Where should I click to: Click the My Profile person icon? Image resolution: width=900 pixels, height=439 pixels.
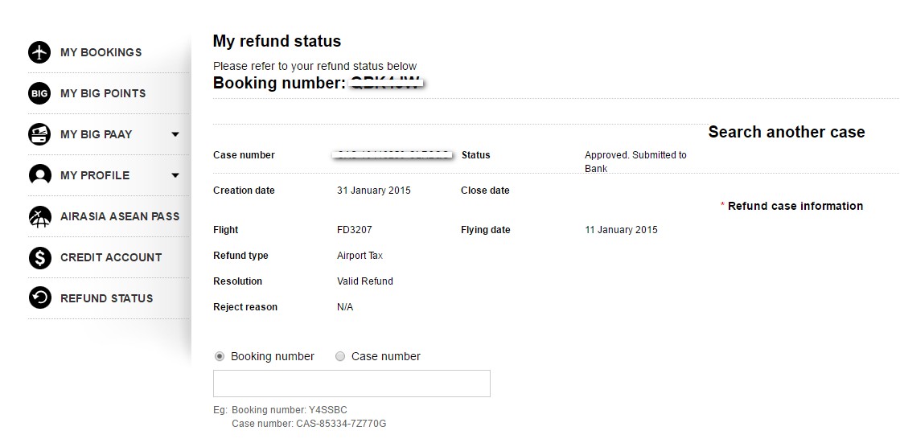(39, 175)
